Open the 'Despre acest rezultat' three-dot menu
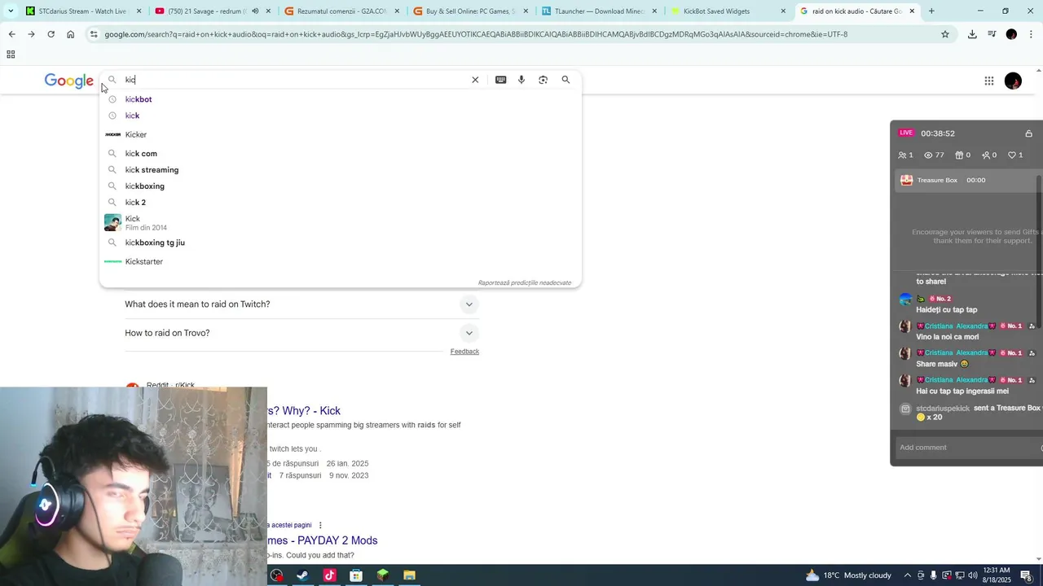 tap(320, 525)
